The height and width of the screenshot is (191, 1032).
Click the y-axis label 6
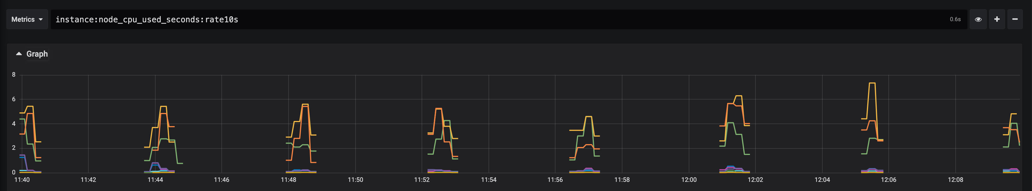coord(14,99)
